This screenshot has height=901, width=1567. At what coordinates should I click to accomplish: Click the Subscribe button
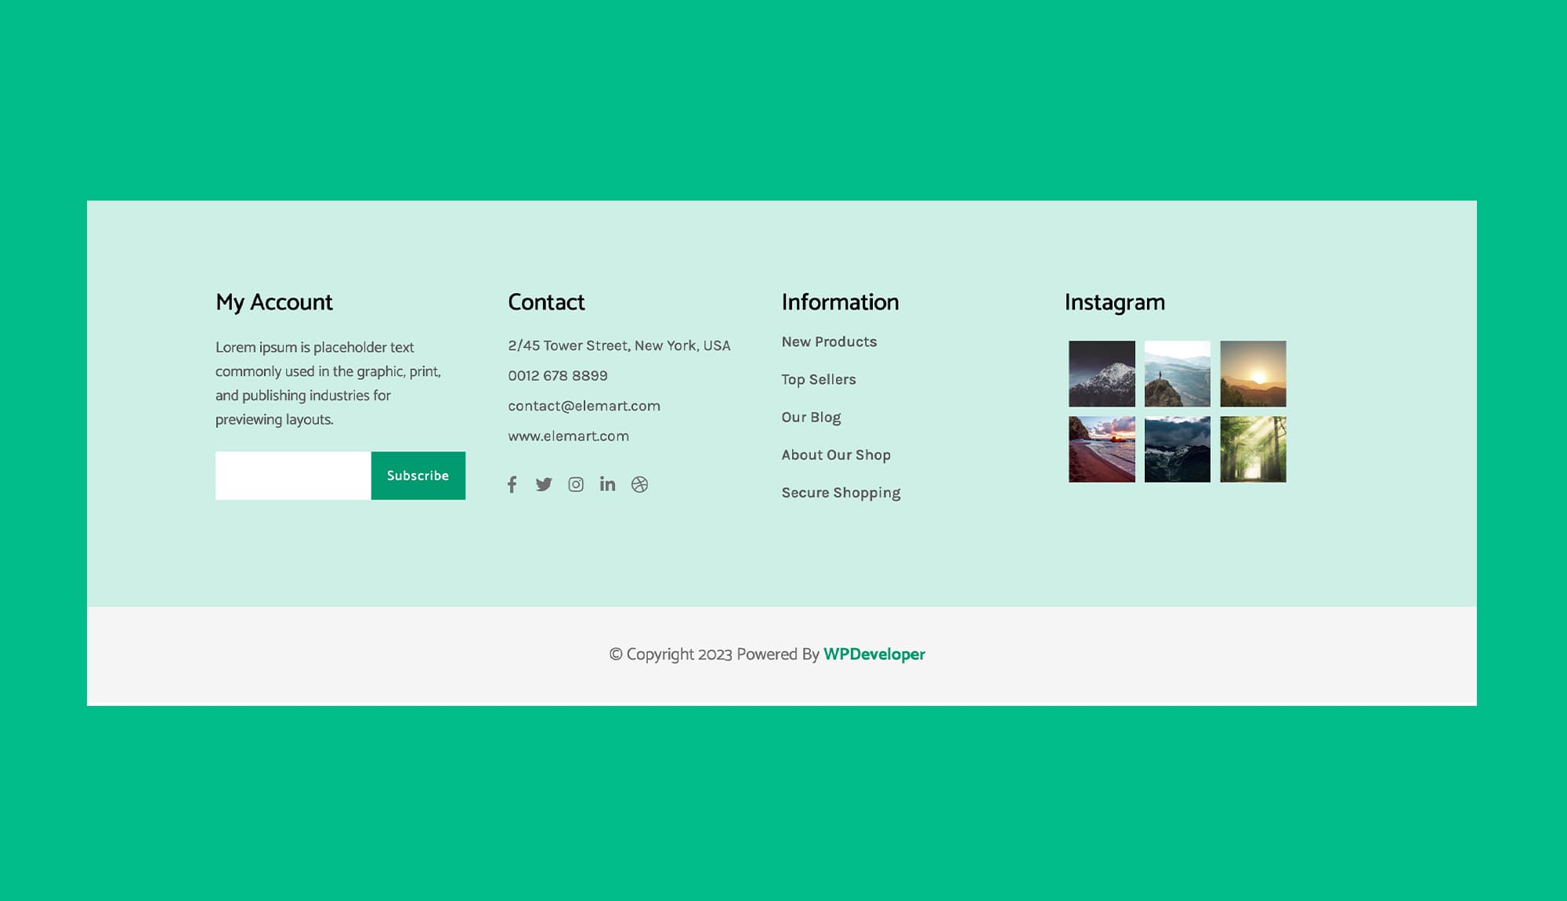pyautogui.click(x=418, y=475)
